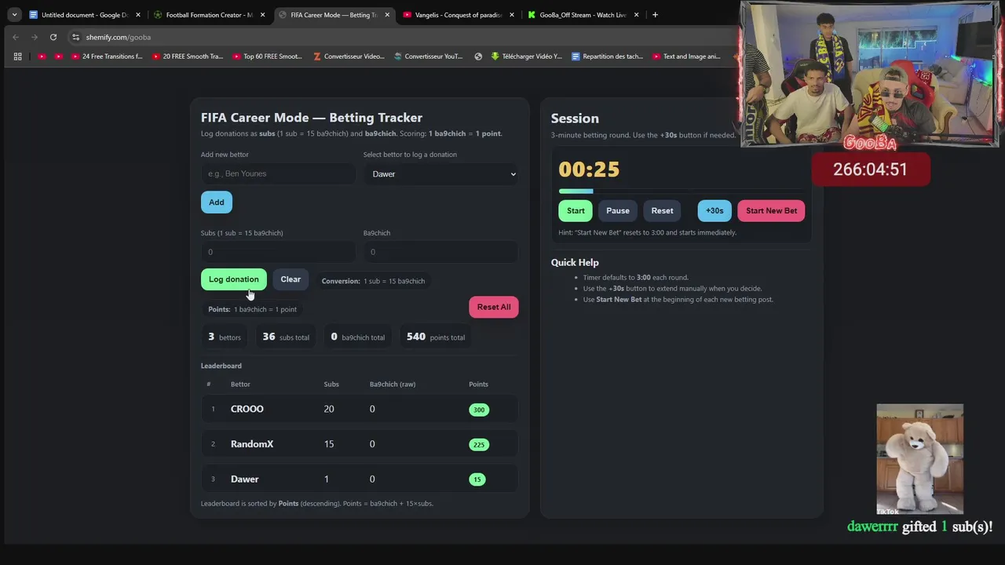
Task: Click the Points column header
Action: coord(478,385)
